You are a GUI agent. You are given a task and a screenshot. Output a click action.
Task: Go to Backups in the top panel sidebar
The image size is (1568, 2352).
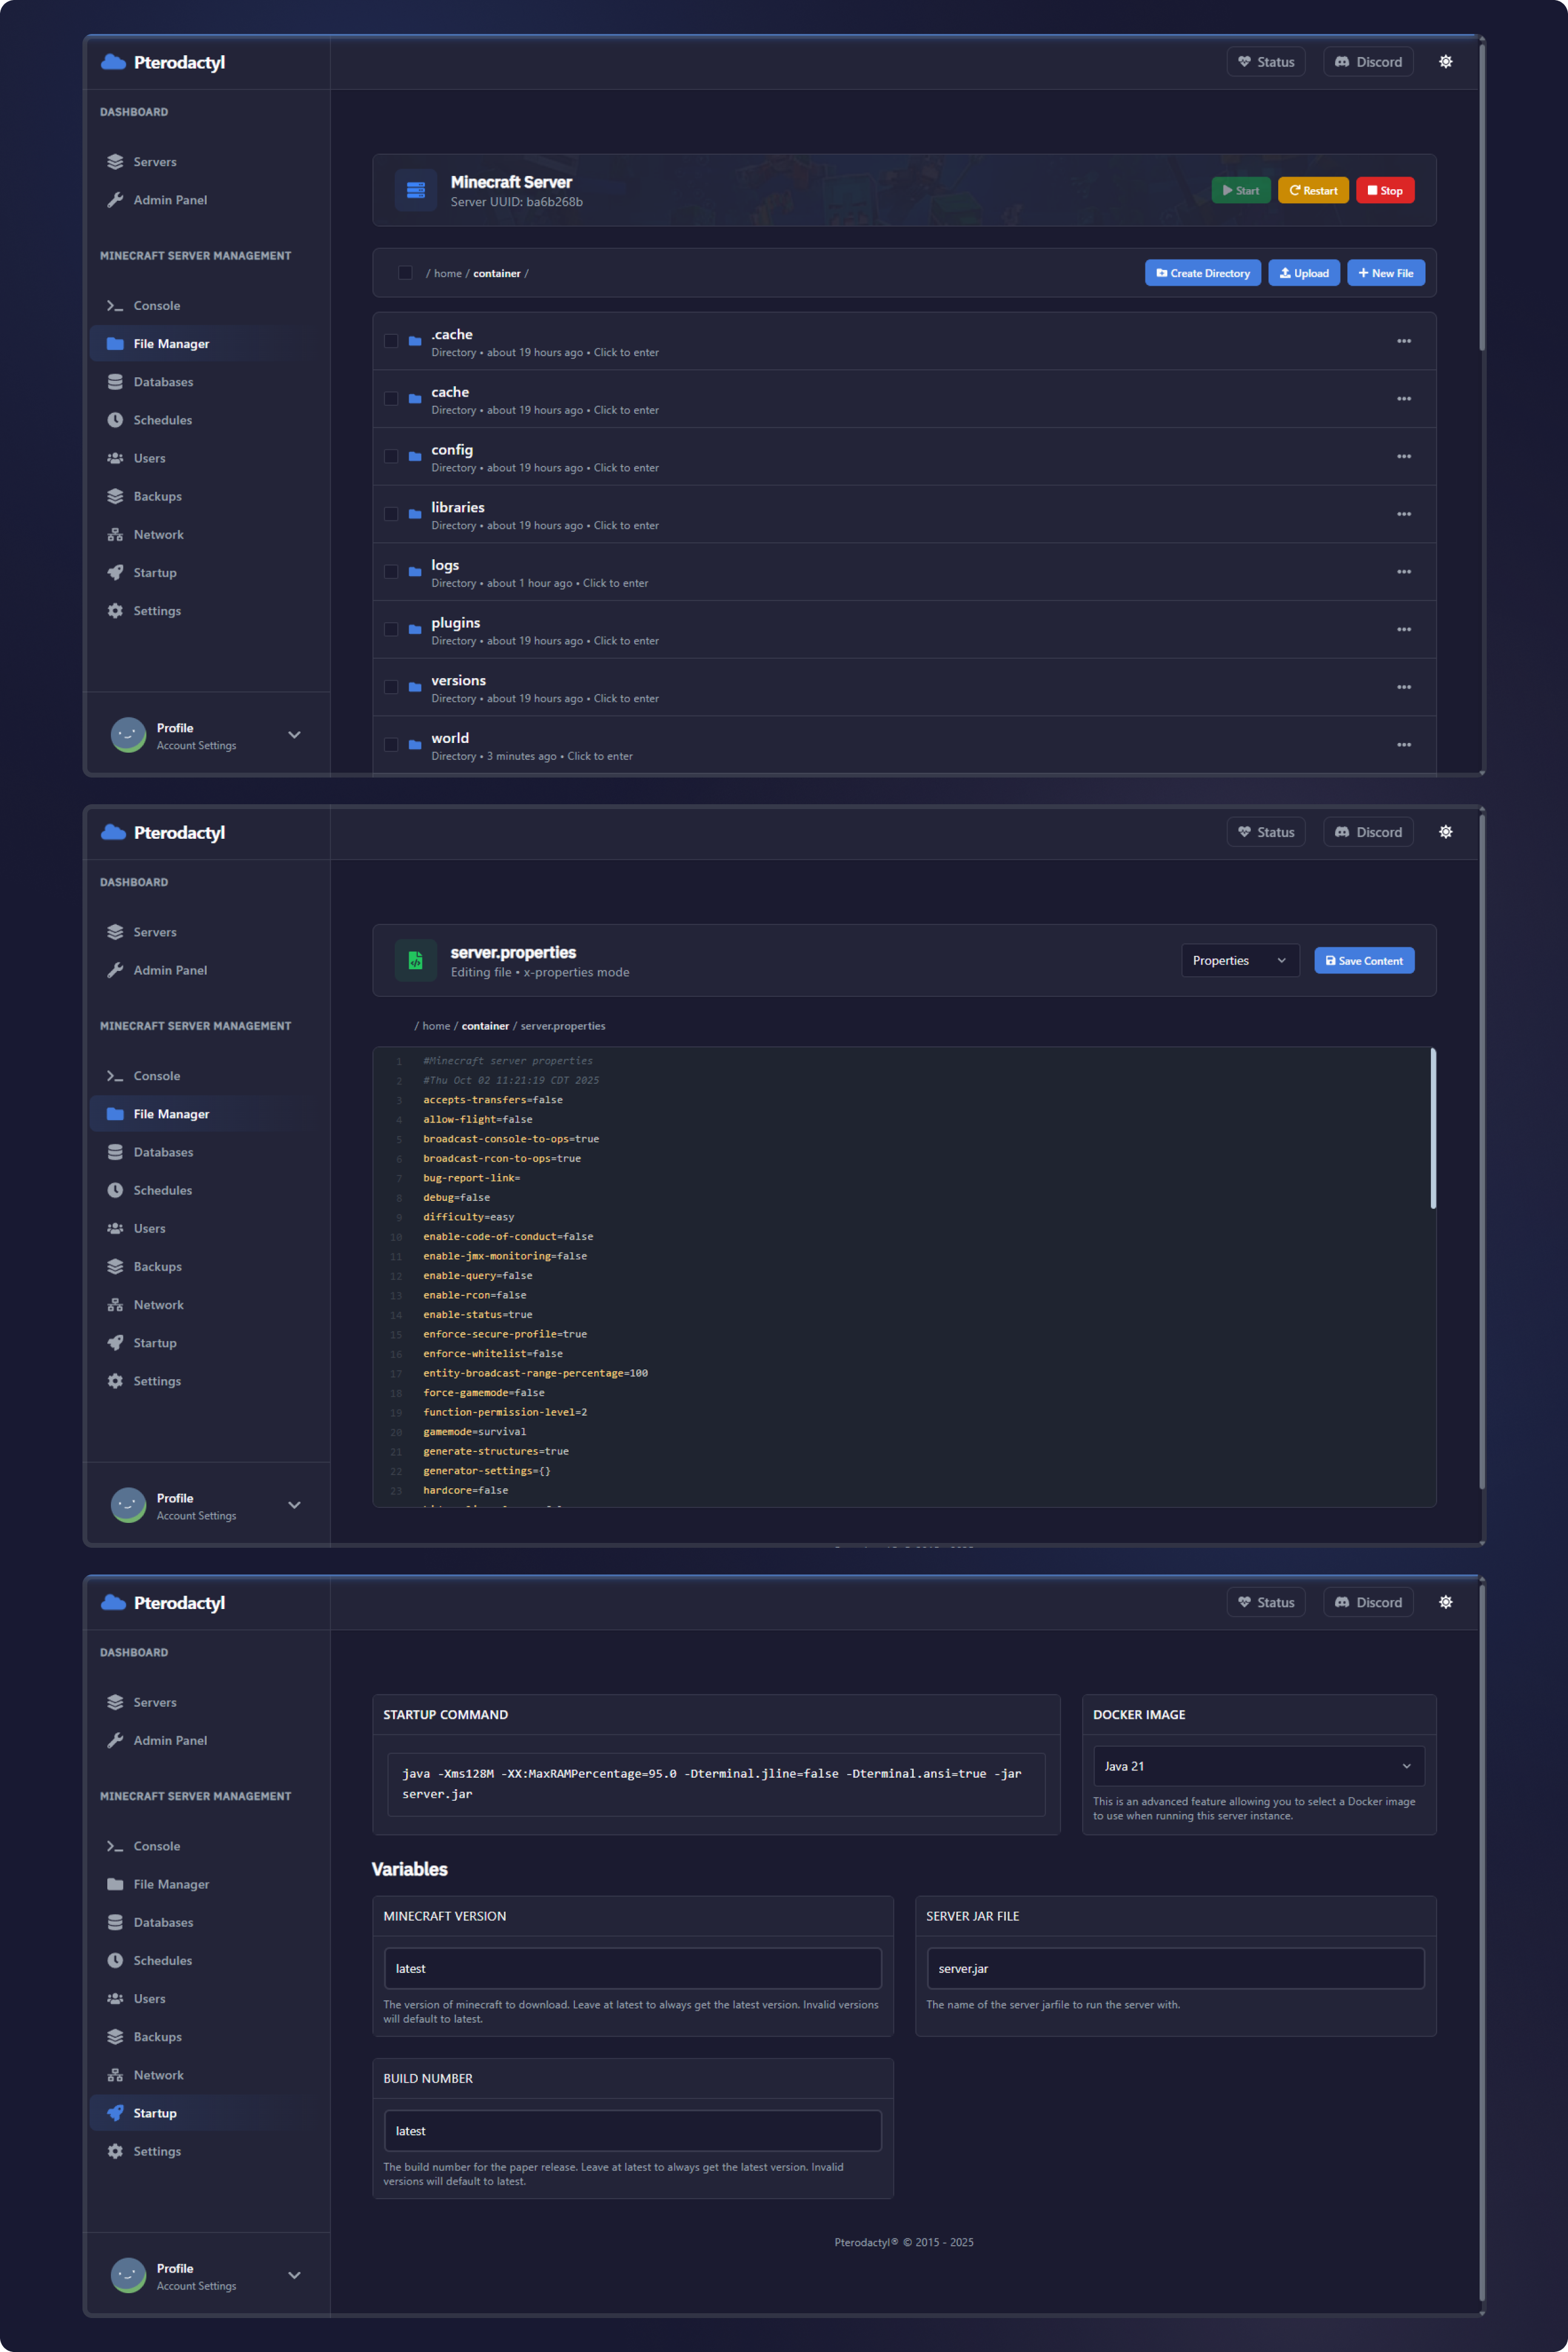tap(157, 497)
